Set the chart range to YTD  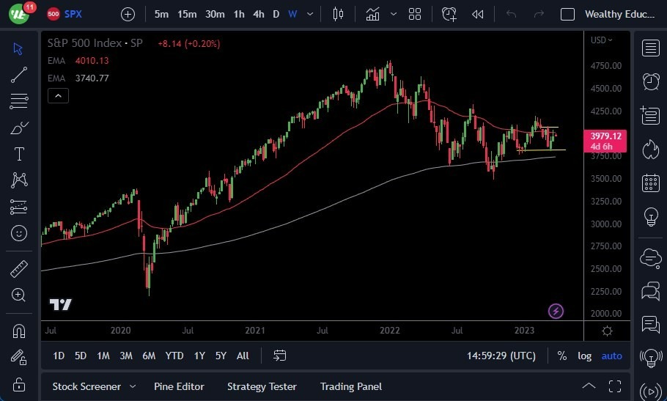(x=174, y=356)
